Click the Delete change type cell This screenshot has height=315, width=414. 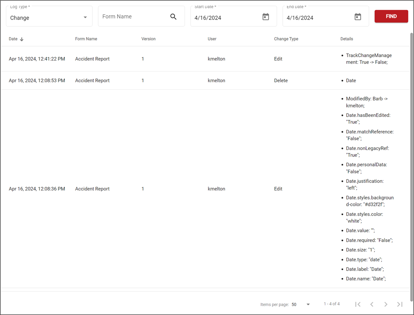[x=281, y=80]
